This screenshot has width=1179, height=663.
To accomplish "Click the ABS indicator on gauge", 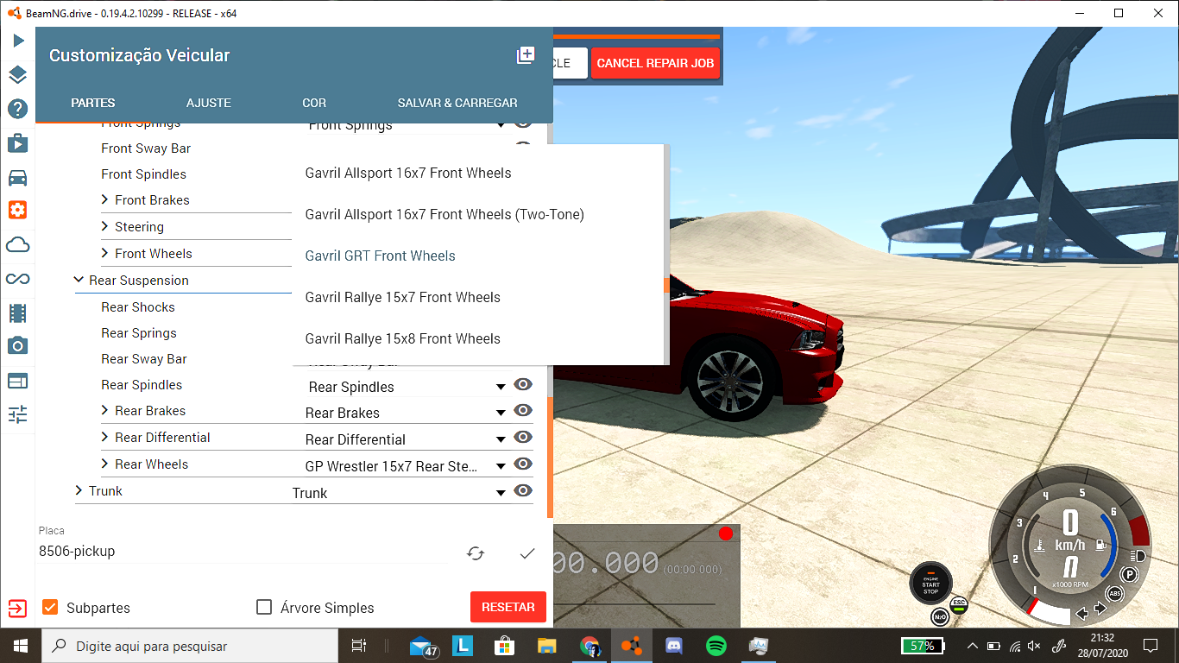I will coord(1115,593).
